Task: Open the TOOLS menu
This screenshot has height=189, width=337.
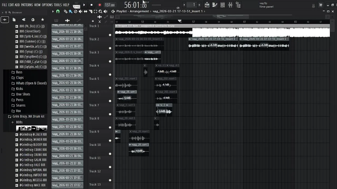Action: pyautogui.click(x=58, y=5)
